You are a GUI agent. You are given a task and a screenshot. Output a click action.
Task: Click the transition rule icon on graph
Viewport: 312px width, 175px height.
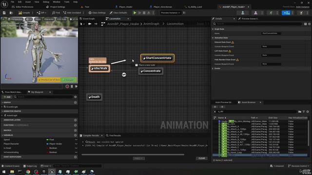point(124,74)
